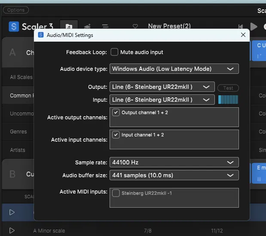The width and height of the screenshot is (266, 236).
Task: Click the main play button
Action: point(254,27)
